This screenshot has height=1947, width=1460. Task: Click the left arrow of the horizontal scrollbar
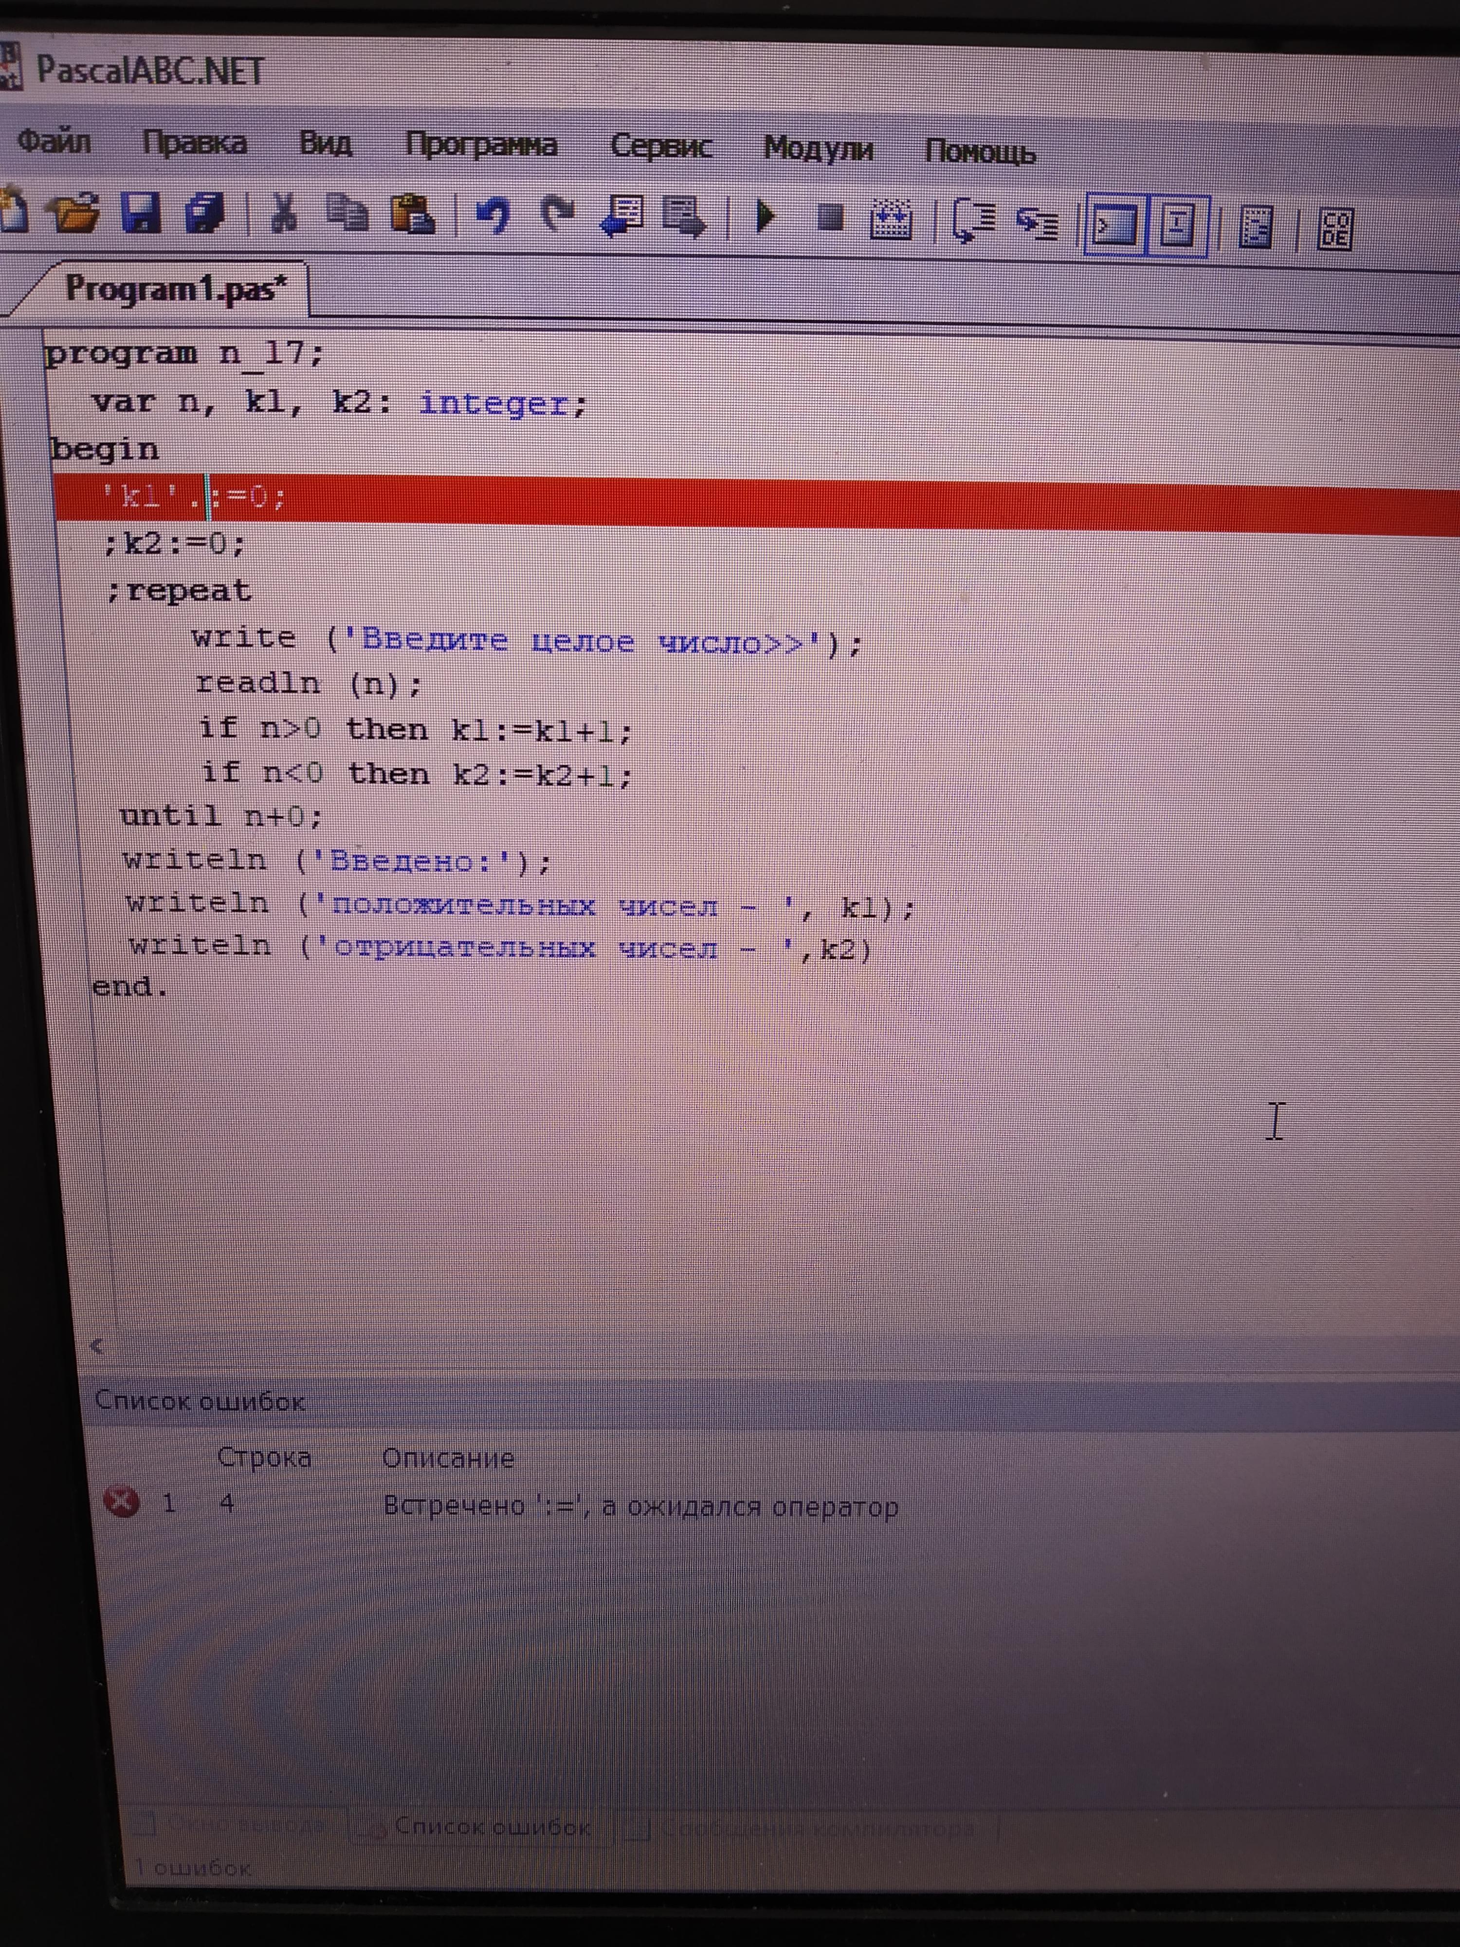98,1346
